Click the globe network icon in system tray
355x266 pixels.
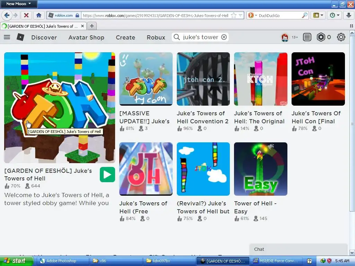click(x=323, y=261)
